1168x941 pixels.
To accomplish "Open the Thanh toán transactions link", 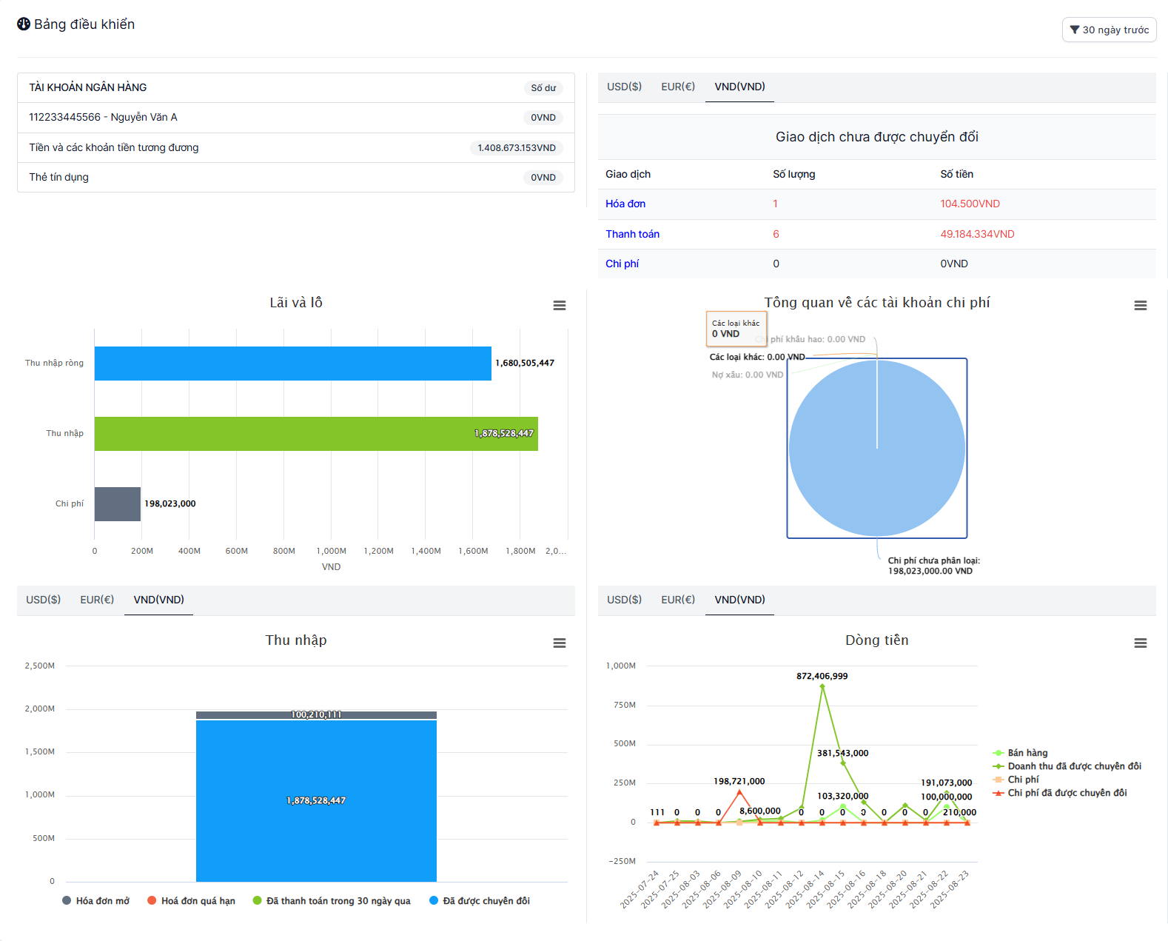I will pyautogui.click(x=632, y=234).
